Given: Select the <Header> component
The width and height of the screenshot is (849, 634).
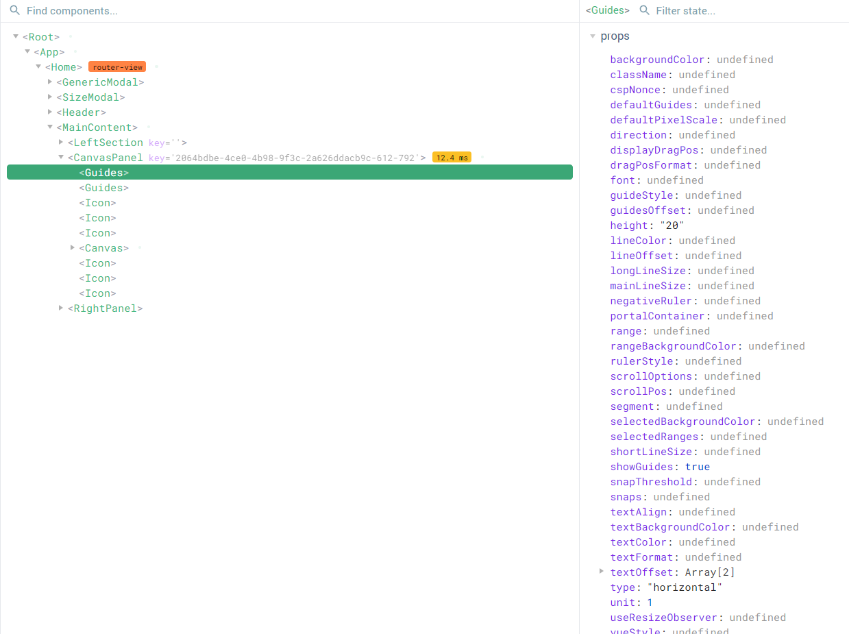Looking at the screenshot, I should (80, 112).
